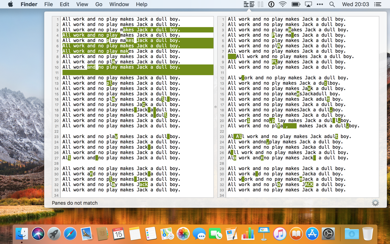Click the diff compare menu bar icon
Image resolution: width=390 pixels, height=244 pixels.
click(249, 4)
